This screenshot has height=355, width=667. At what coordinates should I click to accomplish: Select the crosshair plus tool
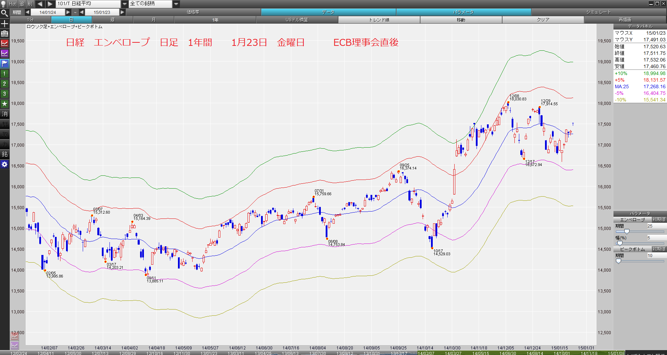(5, 24)
